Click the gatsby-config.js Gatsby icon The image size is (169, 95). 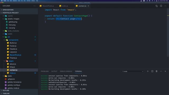click(x=6, y=85)
